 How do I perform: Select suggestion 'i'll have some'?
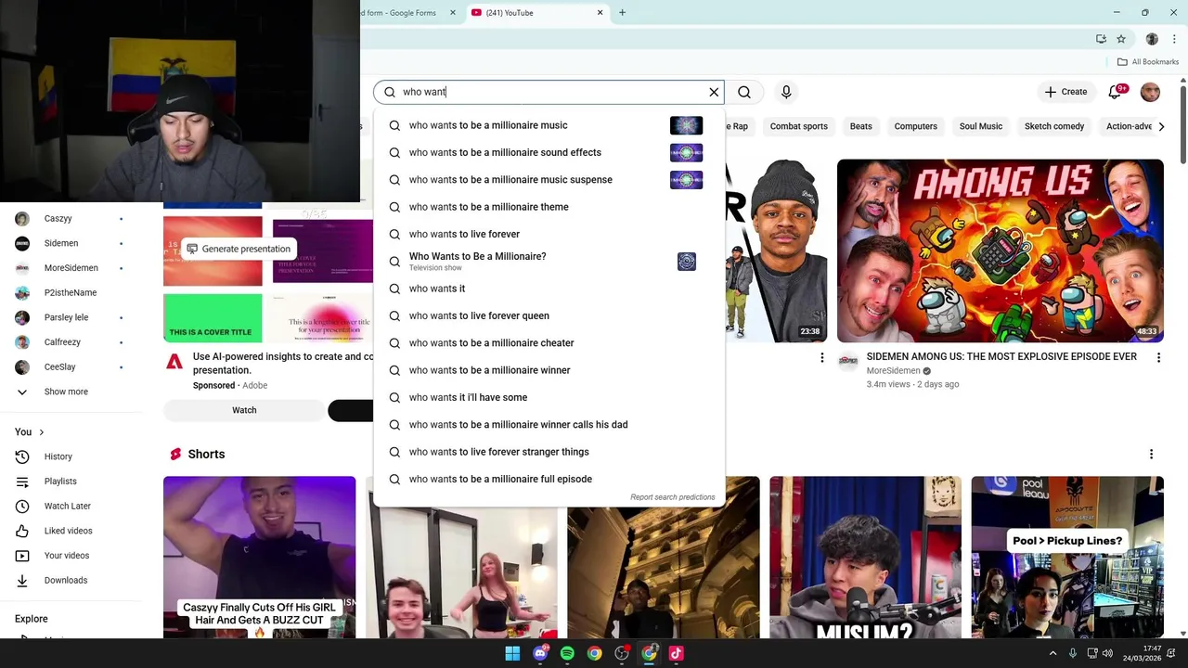coord(548,397)
